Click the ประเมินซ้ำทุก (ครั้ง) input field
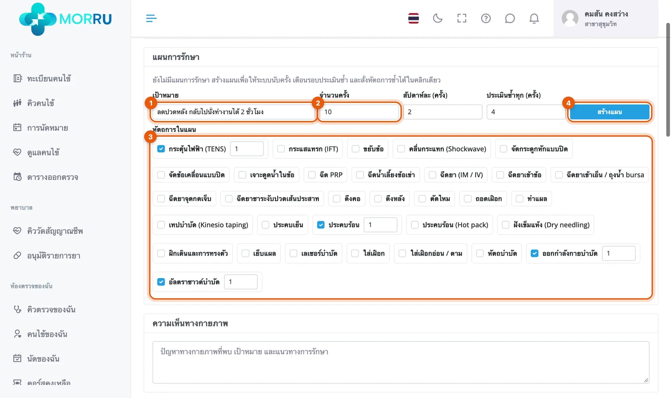 (526, 112)
